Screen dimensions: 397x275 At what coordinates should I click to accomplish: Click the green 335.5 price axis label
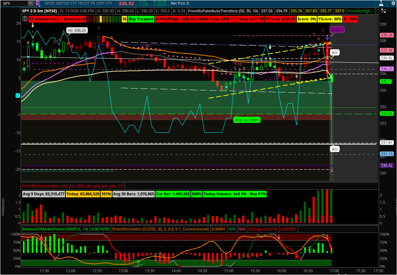(x=386, y=81)
